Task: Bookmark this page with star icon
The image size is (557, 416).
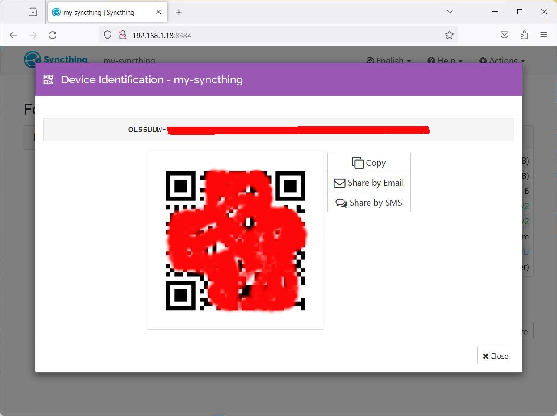Action: coord(449,35)
